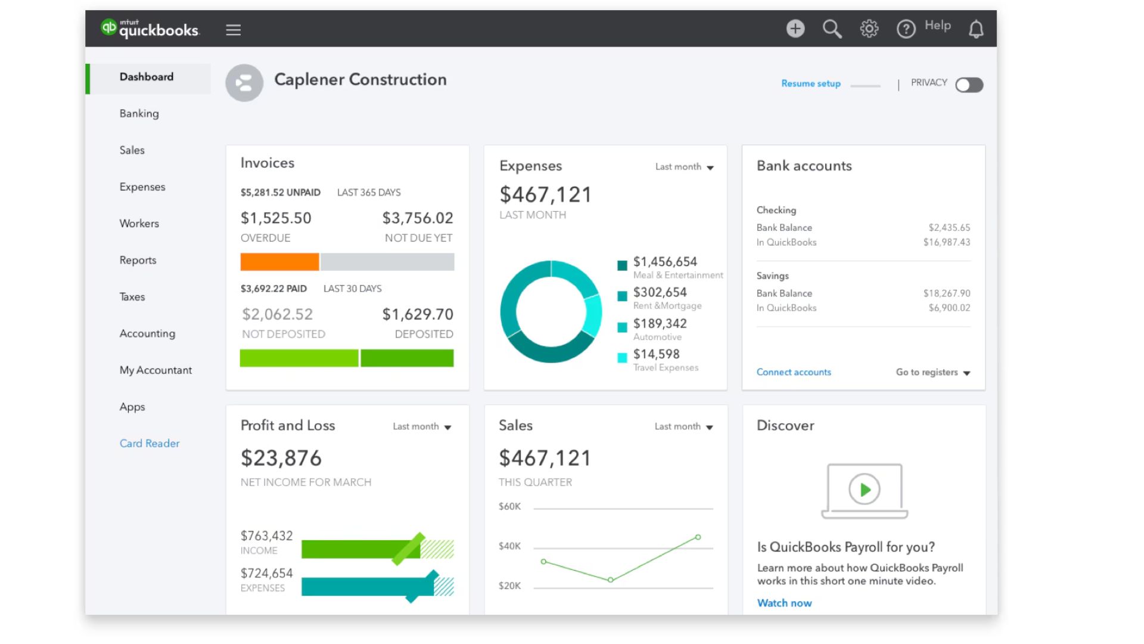
Task: Open Reports in the sidebar
Action: 138,260
